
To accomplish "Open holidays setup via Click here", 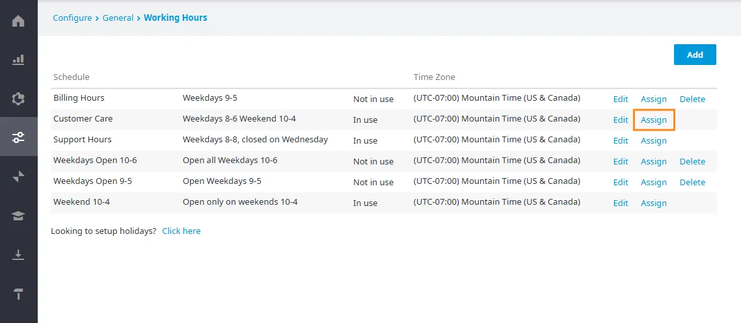I will pos(181,231).
